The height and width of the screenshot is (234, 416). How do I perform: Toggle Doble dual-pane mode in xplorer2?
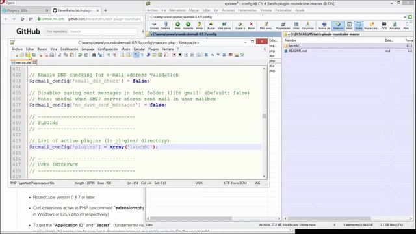coord(358,26)
